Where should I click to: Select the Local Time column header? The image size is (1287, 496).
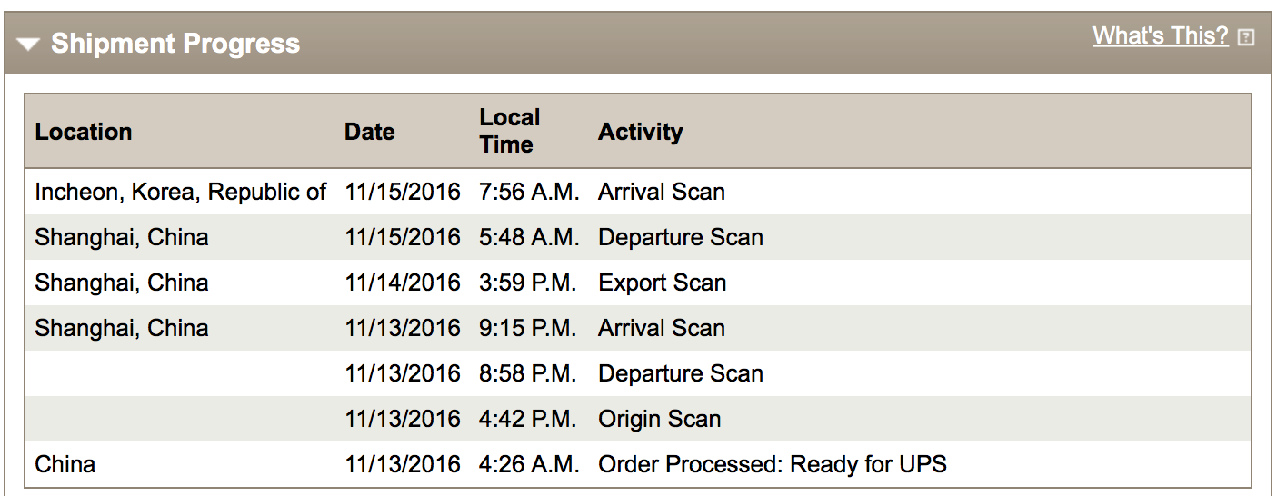point(510,131)
